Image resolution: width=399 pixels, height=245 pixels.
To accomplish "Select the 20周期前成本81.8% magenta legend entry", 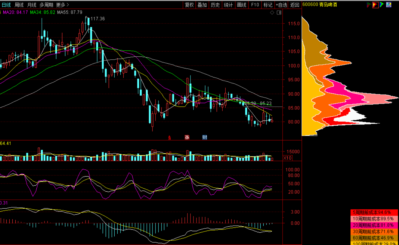I will point(374,225).
